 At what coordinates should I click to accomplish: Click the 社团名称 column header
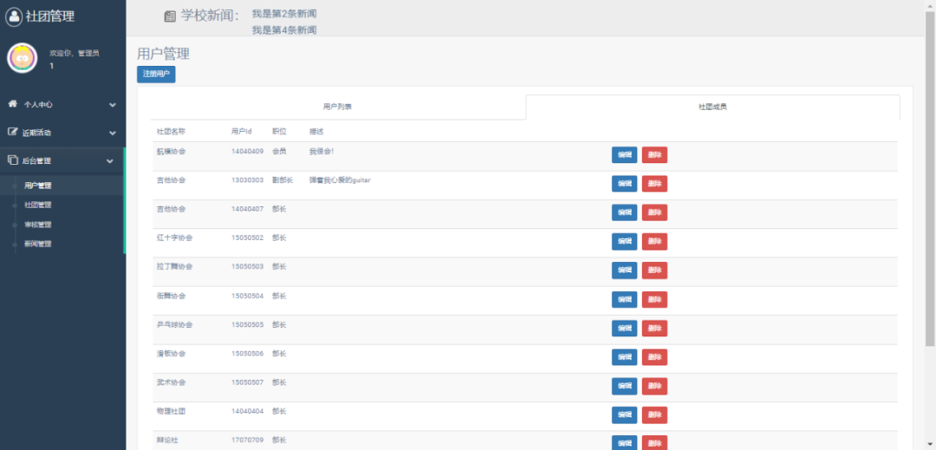pos(171,131)
